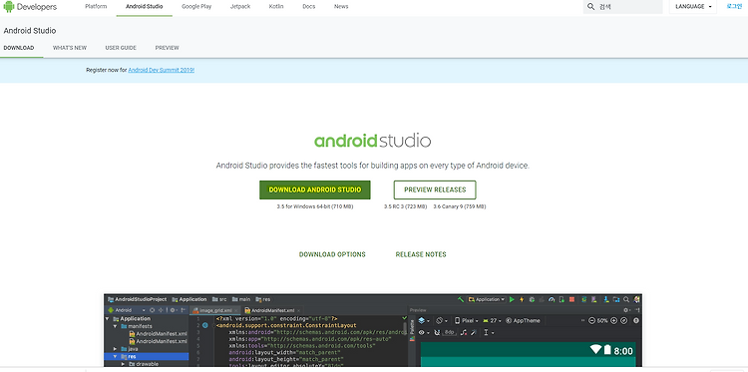Open the Docs nav item
The width and height of the screenshot is (748, 372).
click(308, 7)
